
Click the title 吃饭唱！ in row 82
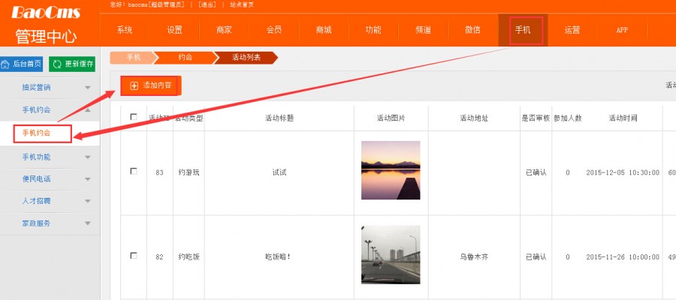click(x=278, y=257)
